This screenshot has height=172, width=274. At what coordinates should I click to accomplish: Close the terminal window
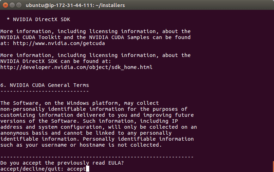click(5, 5)
